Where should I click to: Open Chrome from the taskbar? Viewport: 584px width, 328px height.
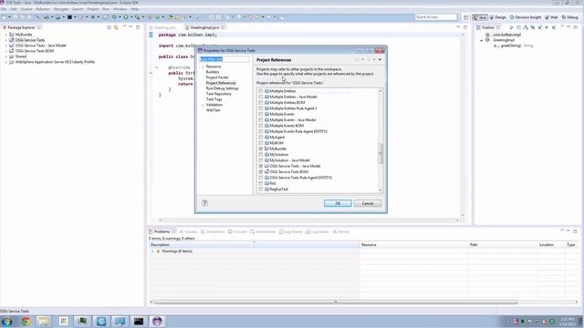pyautogui.click(x=26, y=322)
